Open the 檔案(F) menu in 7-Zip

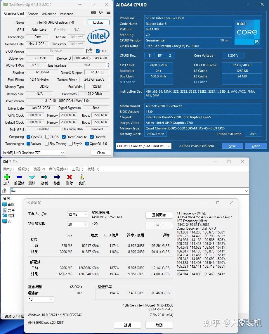click(8, 169)
